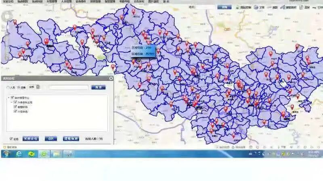Select the distance measuring (测距) tool
323x181 pixels.
click(x=273, y=8)
